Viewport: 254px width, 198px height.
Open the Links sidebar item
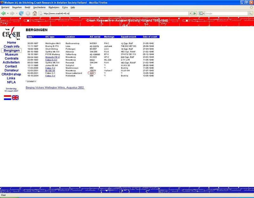[x=11, y=78]
